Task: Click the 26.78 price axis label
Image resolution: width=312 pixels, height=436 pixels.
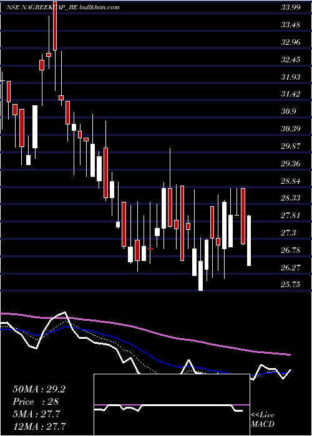Action: click(291, 250)
